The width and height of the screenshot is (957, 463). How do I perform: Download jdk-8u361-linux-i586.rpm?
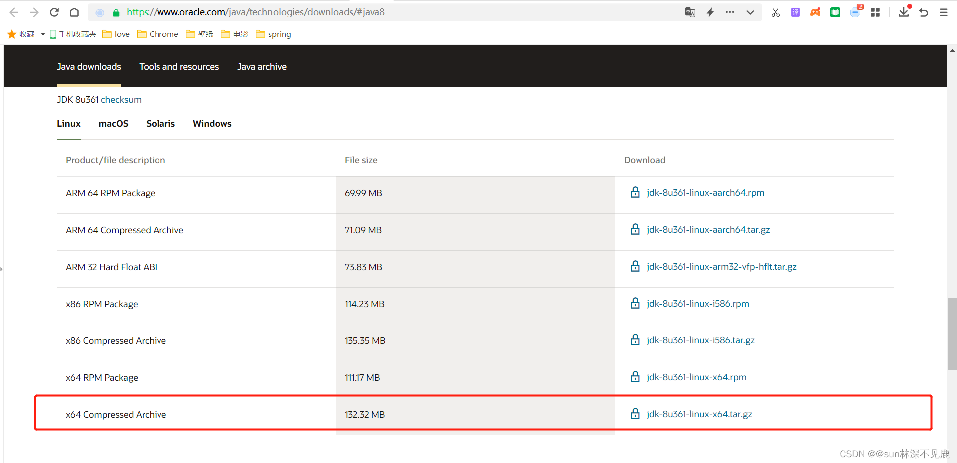(x=698, y=304)
